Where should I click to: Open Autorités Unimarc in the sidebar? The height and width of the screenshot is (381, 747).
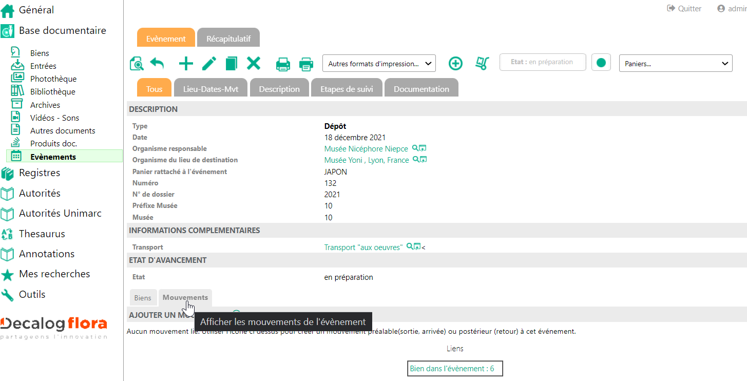click(60, 213)
